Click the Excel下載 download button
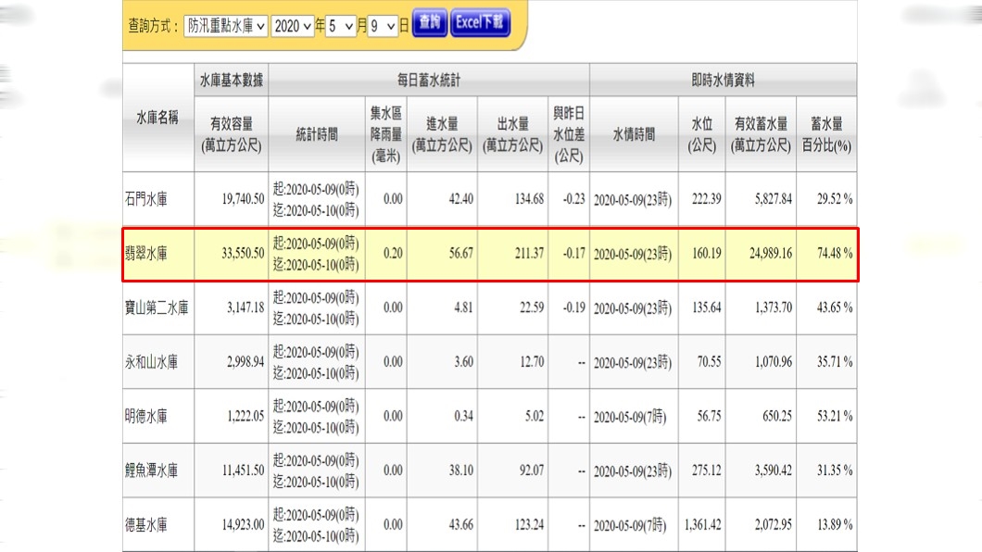The height and width of the screenshot is (552, 982). (480, 23)
